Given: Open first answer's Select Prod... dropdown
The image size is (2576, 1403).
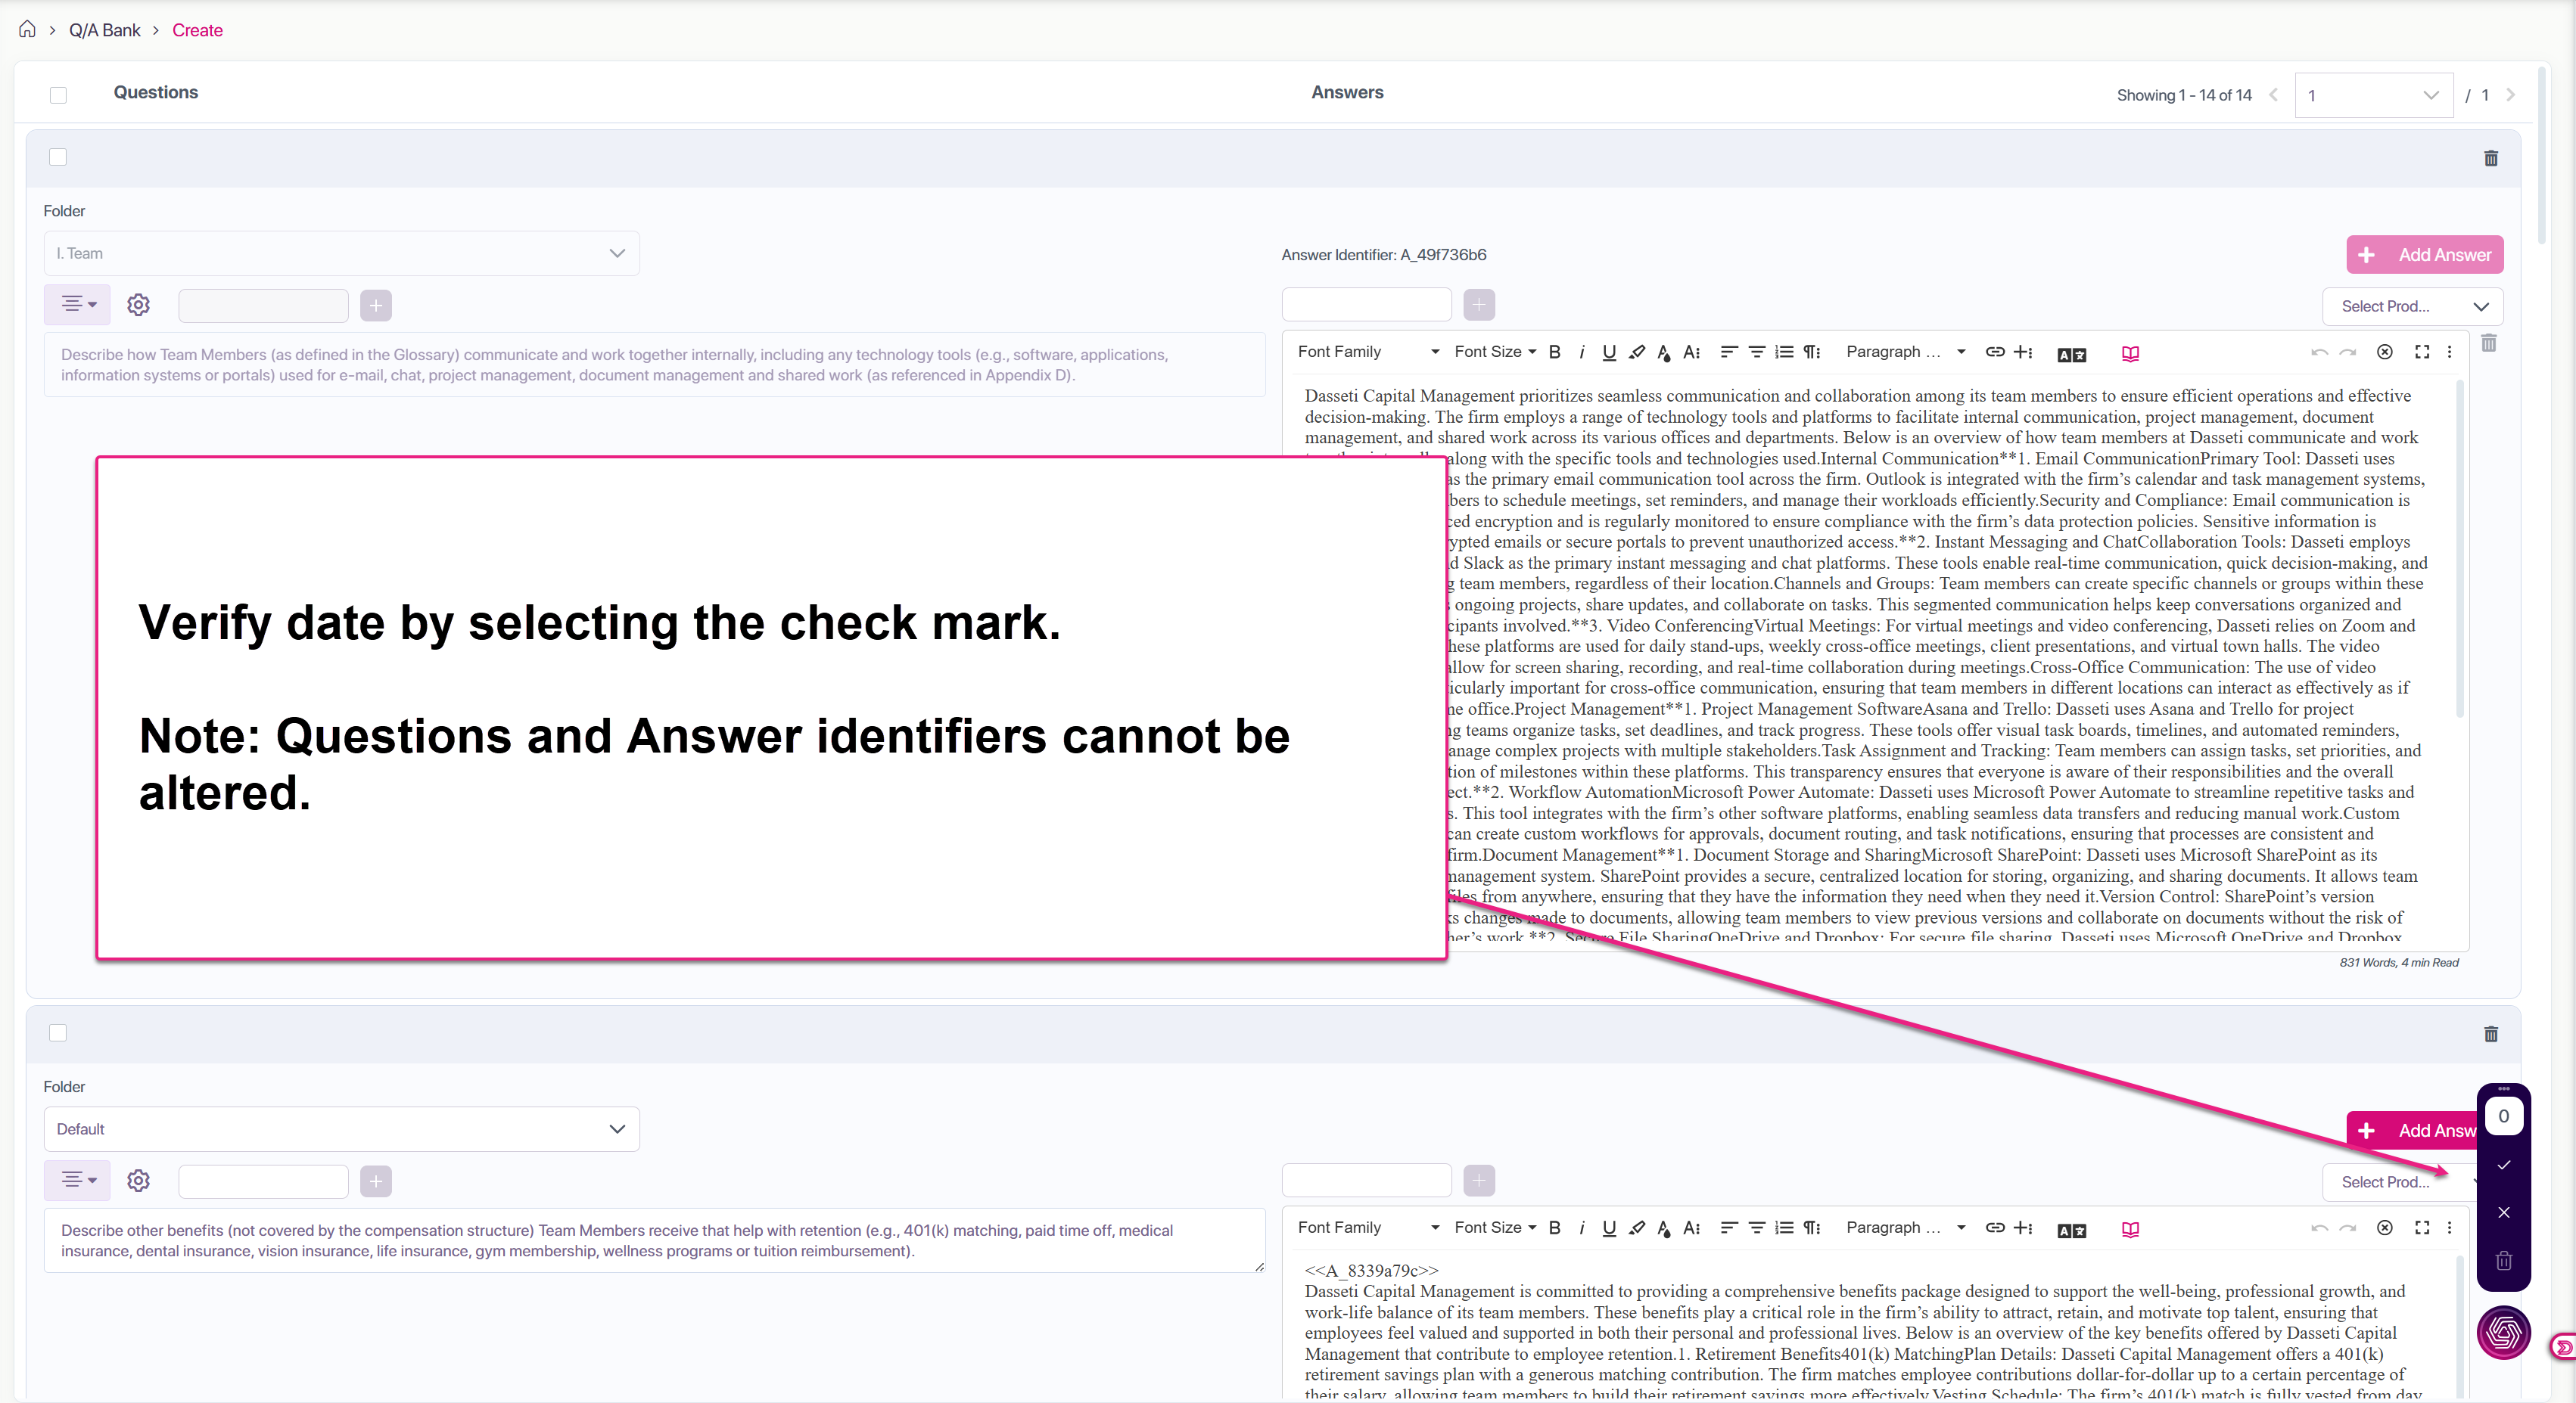Looking at the screenshot, I should click(x=2412, y=307).
